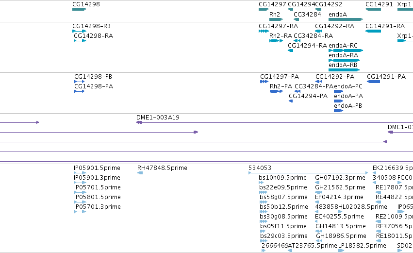Screen dimensions: 413x253
Task: Select EST bs05f11.5prime
Action: click(283, 227)
